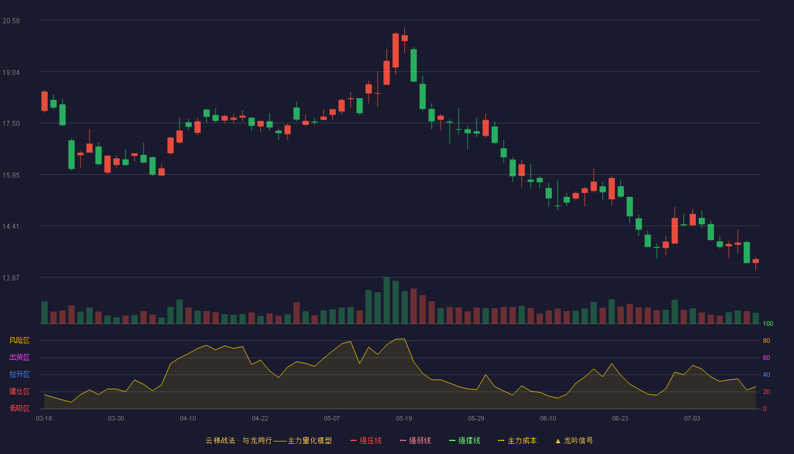Click the 云梯战法 主力量化模型 title text

click(268, 440)
